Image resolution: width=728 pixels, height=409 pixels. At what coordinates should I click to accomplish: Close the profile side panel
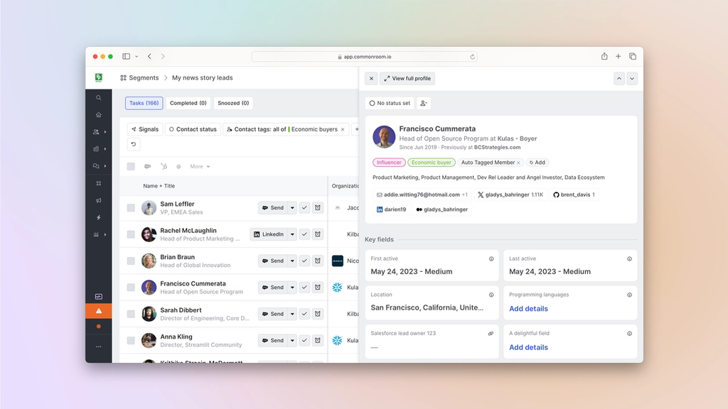(371, 78)
